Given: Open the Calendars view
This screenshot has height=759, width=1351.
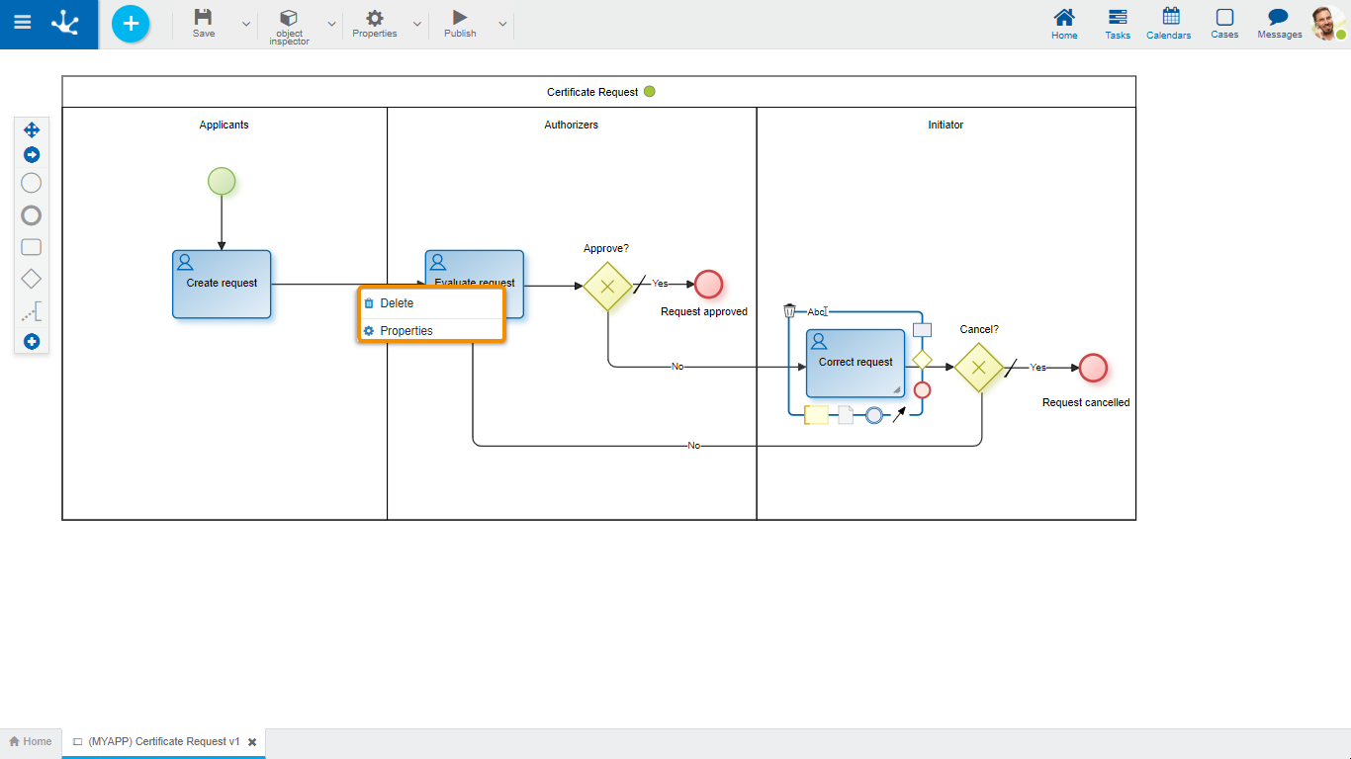Looking at the screenshot, I should coord(1171,24).
